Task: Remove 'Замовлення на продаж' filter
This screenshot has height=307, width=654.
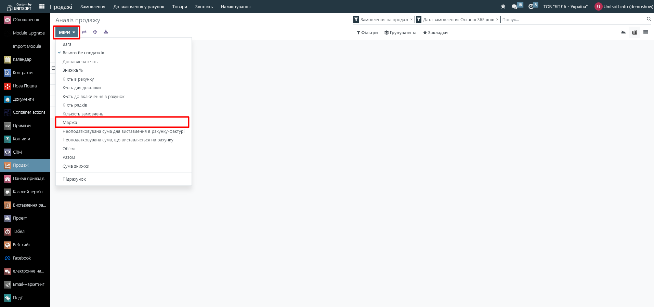Action: click(411, 19)
